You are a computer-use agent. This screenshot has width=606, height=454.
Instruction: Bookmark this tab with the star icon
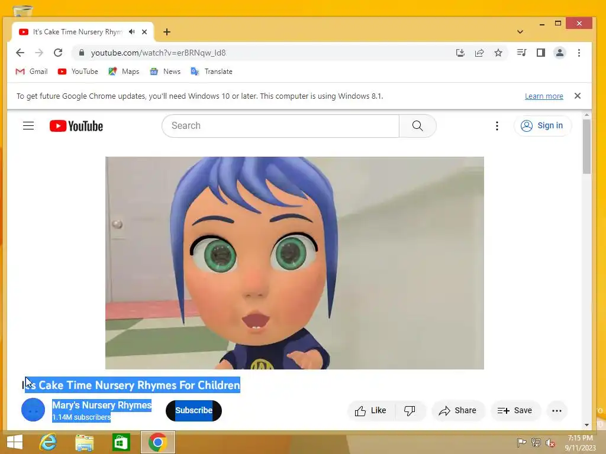[x=498, y=53]
